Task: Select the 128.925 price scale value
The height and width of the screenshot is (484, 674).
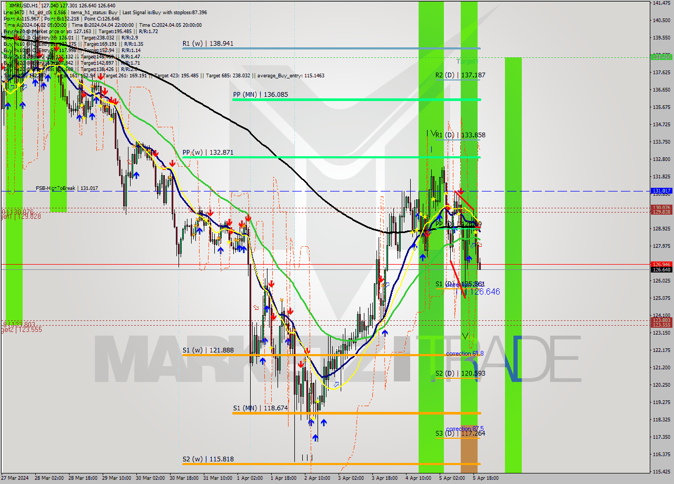Action: point(661,229)
